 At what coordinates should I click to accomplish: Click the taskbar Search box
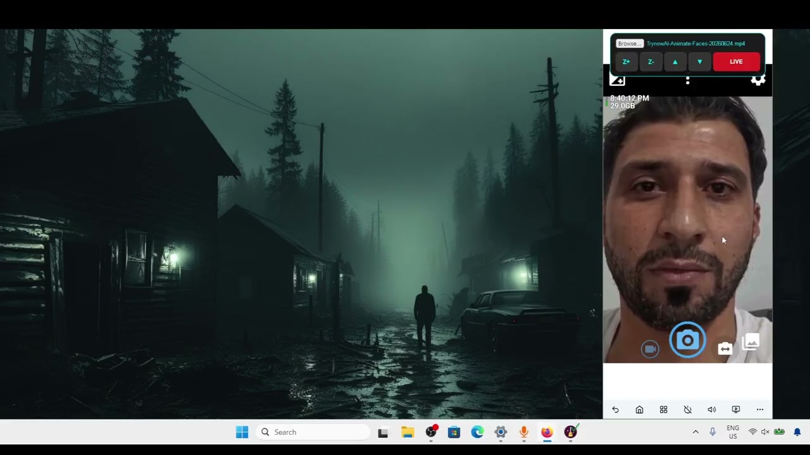313,432
